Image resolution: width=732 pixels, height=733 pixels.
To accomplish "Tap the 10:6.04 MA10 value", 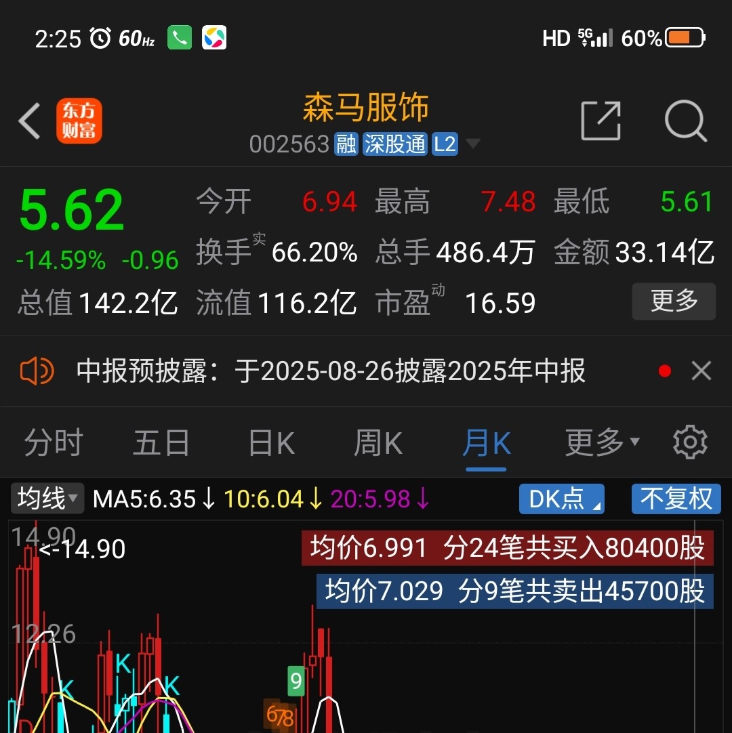I will pos(273,499).
